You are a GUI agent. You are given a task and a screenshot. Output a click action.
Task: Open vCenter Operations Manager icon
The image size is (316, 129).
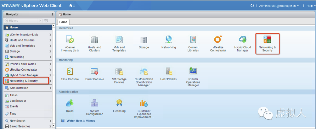[x=193, y=71]
